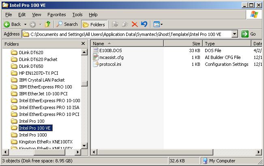Select IBM EtherJet 10-100 PCI folder

click(x=43, y=94)
